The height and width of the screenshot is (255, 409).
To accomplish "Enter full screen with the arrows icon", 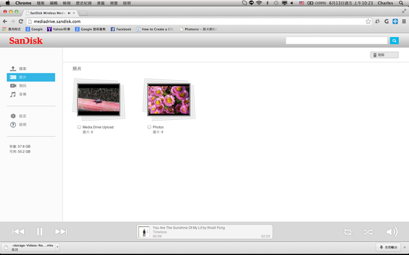I will (x=404, y=11).
